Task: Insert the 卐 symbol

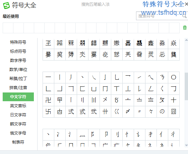Action: [x=48, y=112]
